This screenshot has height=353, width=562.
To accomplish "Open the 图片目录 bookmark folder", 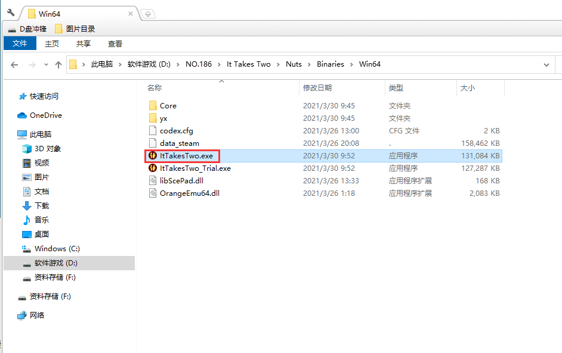I will pyautogui.click(x=75, y=29).
